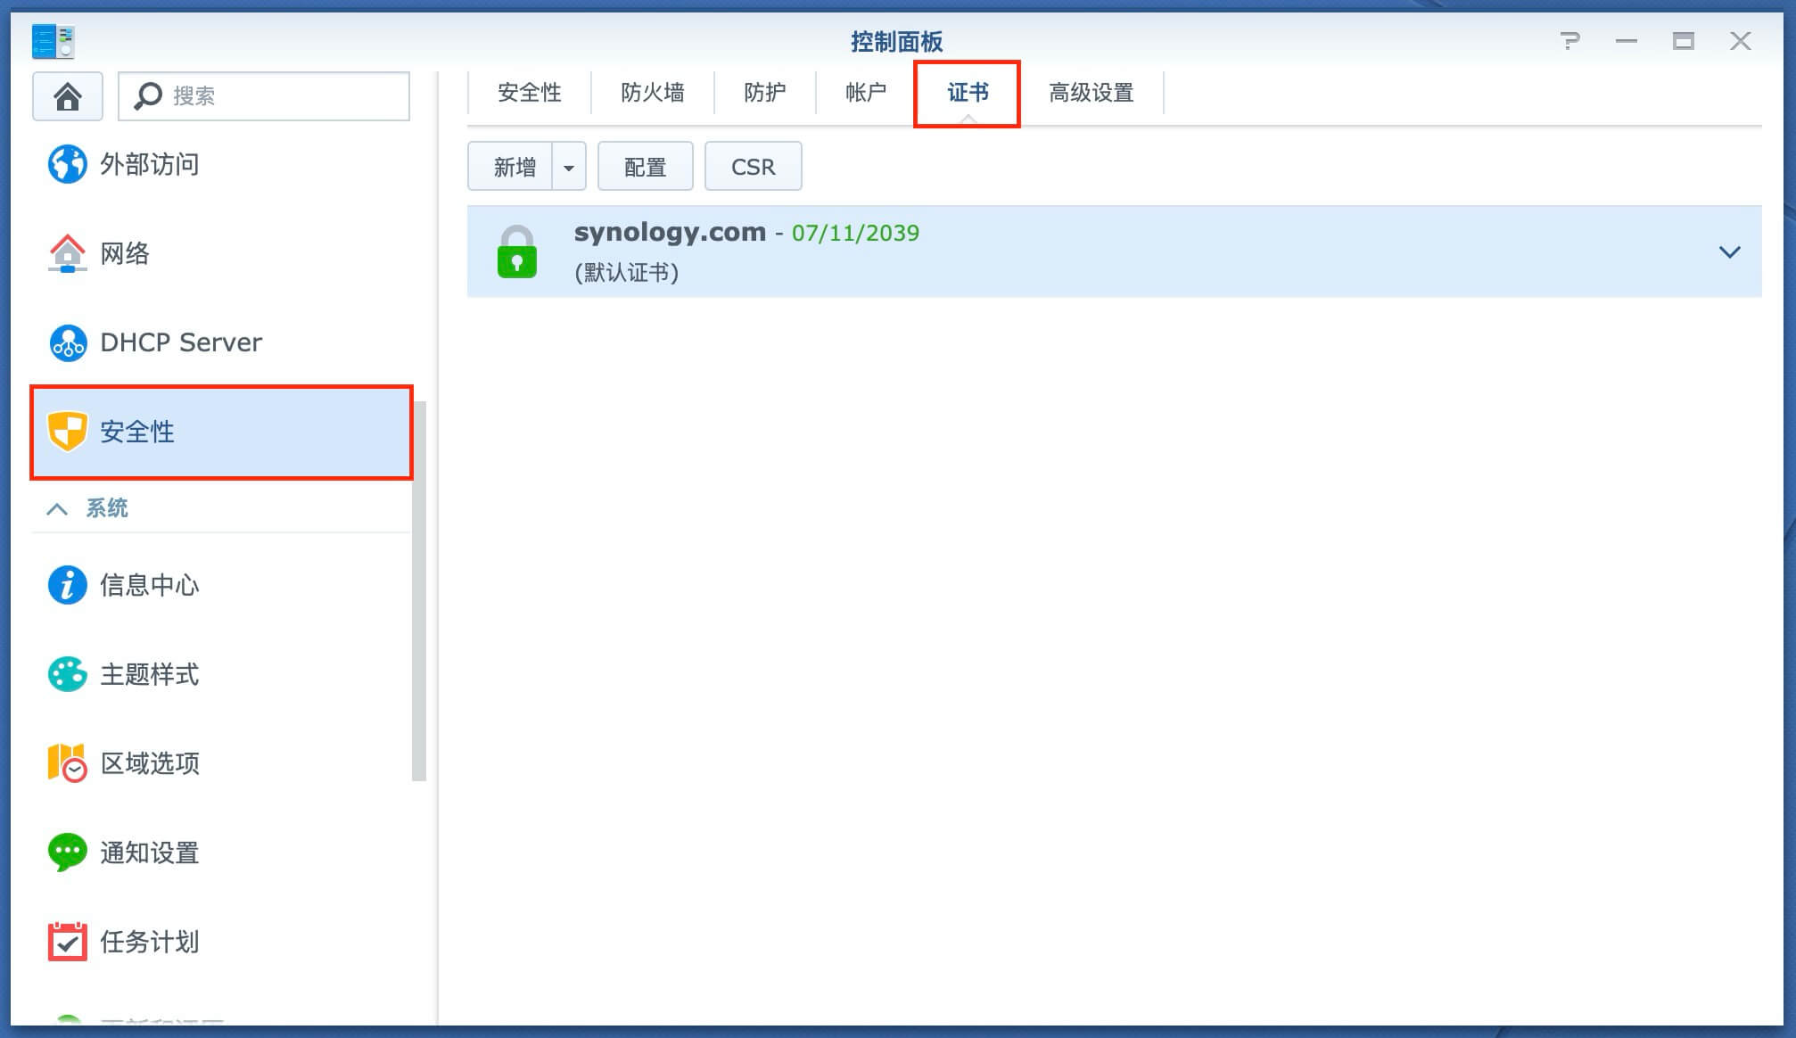
Task: Select the 证书 tab
Action: [968, 93]
